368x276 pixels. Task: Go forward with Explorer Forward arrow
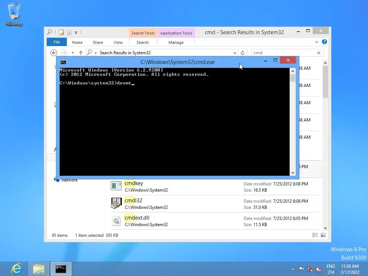(64, 53)
